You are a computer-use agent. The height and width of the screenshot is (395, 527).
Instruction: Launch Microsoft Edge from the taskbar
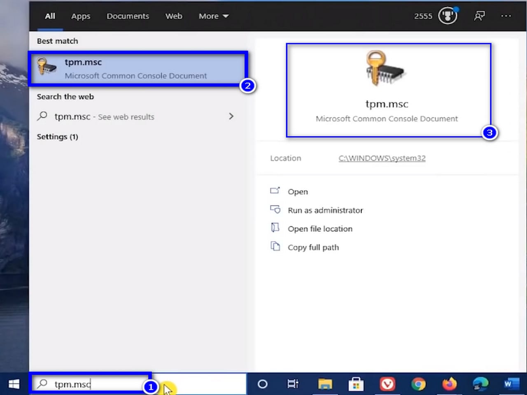[x=480, y=384]
